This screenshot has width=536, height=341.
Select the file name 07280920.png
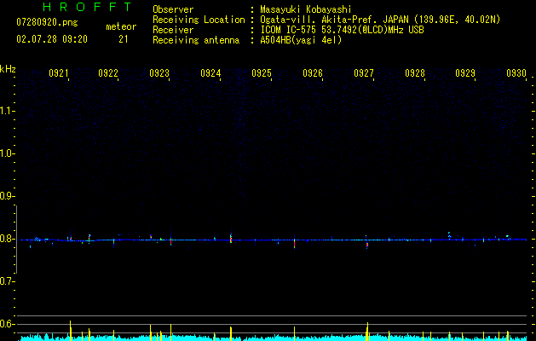[x=47, y=23]
